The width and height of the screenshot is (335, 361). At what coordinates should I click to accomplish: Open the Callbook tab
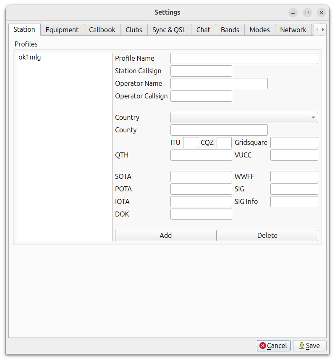tap(102, 30)
